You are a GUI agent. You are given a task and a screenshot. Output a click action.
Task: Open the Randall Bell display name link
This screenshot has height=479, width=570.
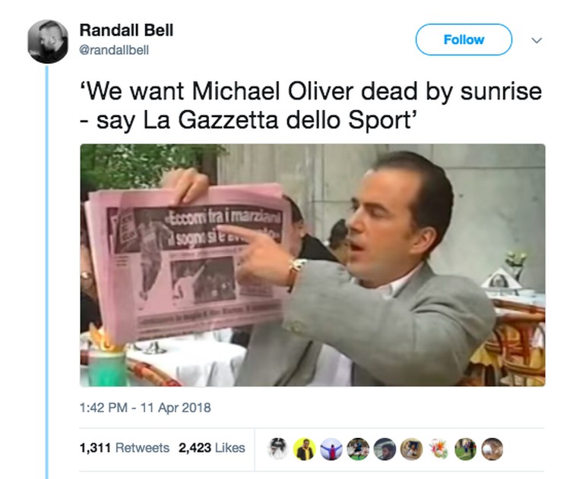tap(126, 30)
